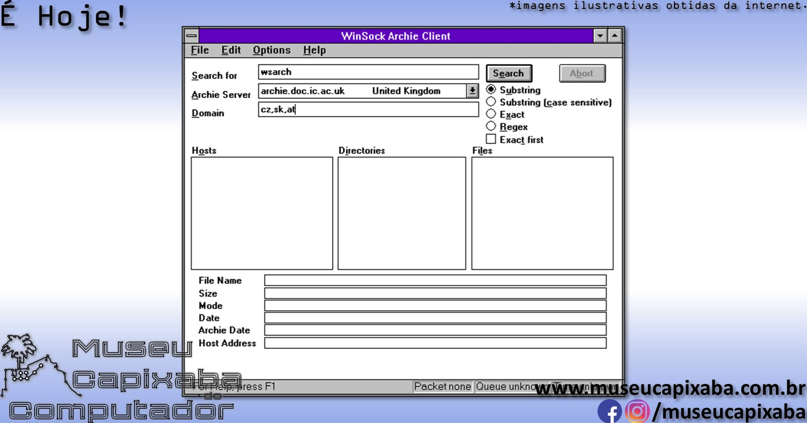Open the window system control menu
807x423 pixels.
coord(192,36)
